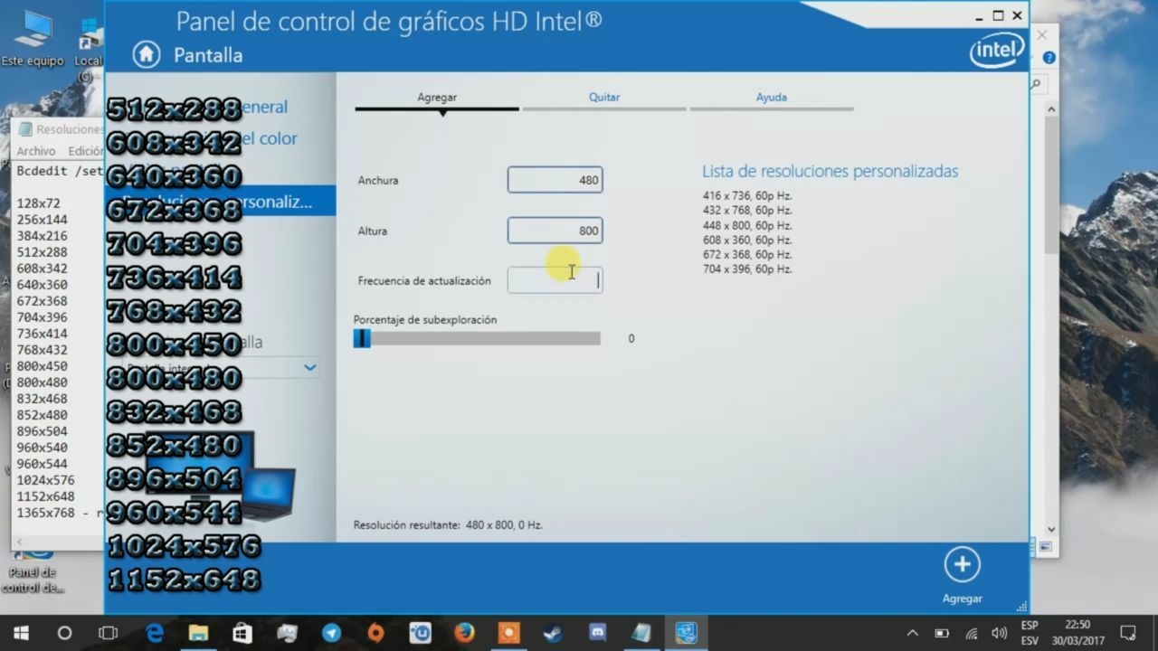The height and width of the screenshot is (651, 1158).
Task: Click the search magnifier in background window
Action: click(1038, 84)
